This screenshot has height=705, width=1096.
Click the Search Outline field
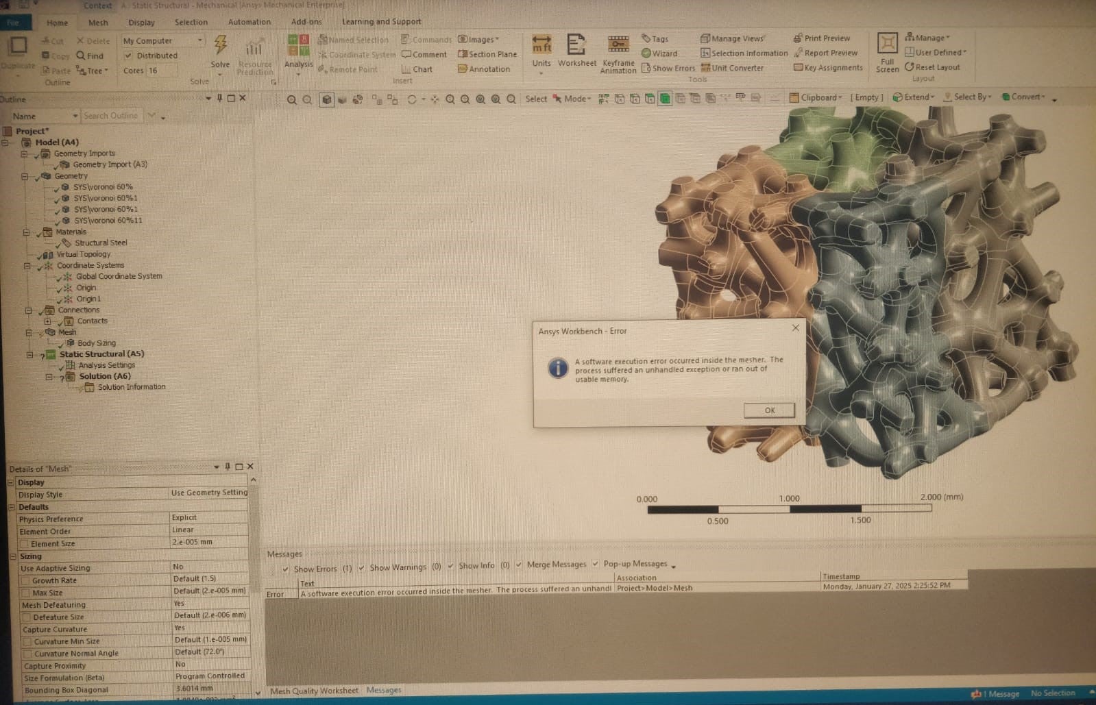(112, 116)
